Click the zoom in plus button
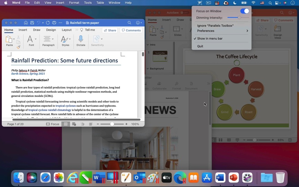Viewport: 299px width, 187px height. point(126,124)
